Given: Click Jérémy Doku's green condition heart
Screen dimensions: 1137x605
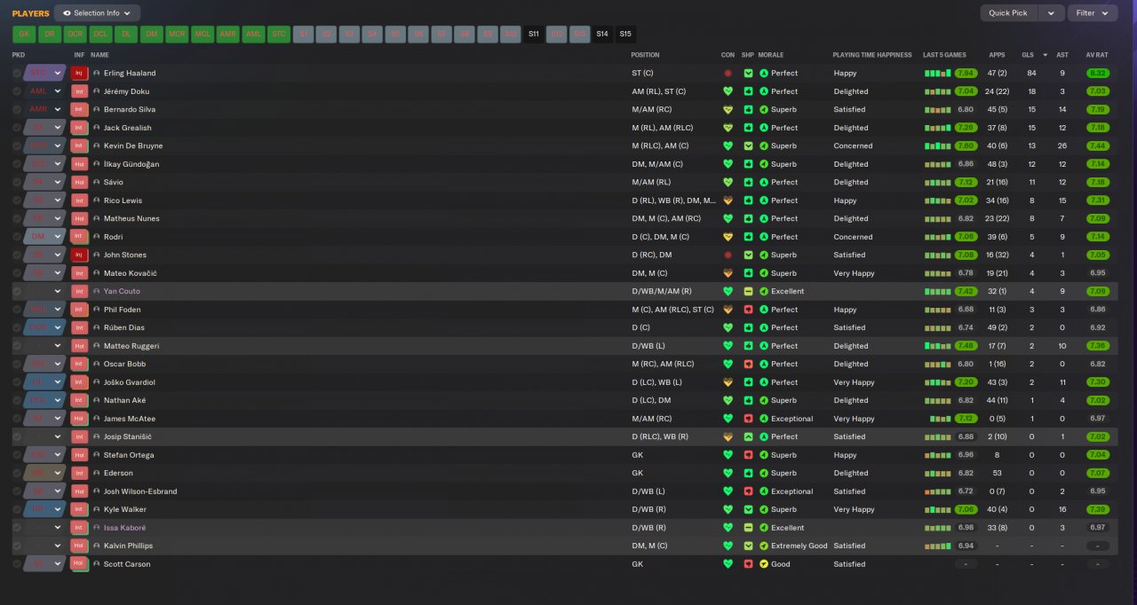Looking at the screenshot, I should [728, 91].
